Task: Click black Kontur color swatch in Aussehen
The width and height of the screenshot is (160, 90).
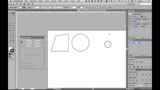Action: point(142,16)
